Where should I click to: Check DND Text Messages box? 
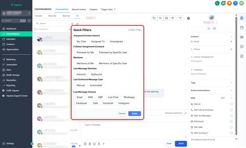(231, 116)
